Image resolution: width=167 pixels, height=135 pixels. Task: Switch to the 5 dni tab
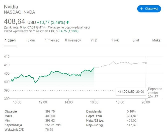click(31, 40)
